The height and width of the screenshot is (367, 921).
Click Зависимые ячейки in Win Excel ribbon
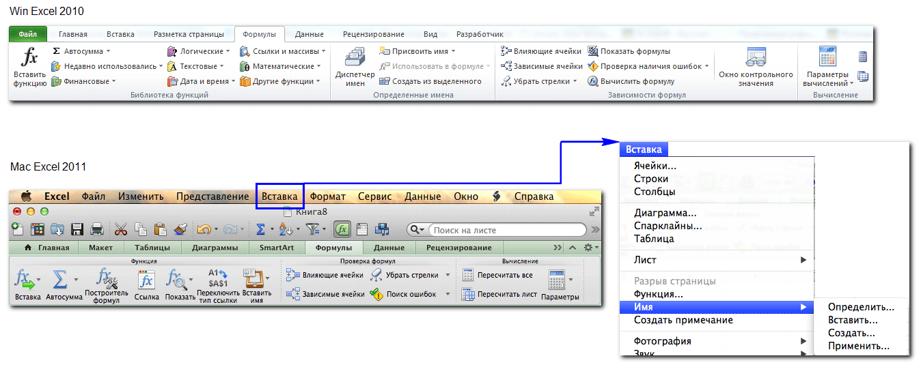click(541, 66)
